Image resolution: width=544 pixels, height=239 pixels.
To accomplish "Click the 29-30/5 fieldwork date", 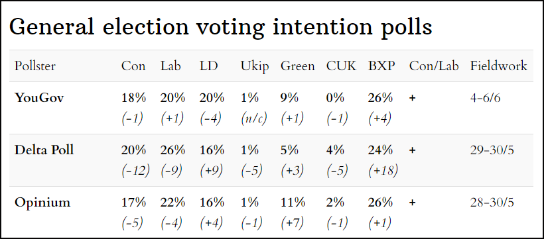I will [x=492, y=150].
